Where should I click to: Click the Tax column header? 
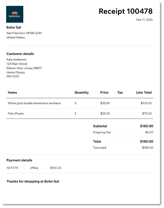click(120, 92)
